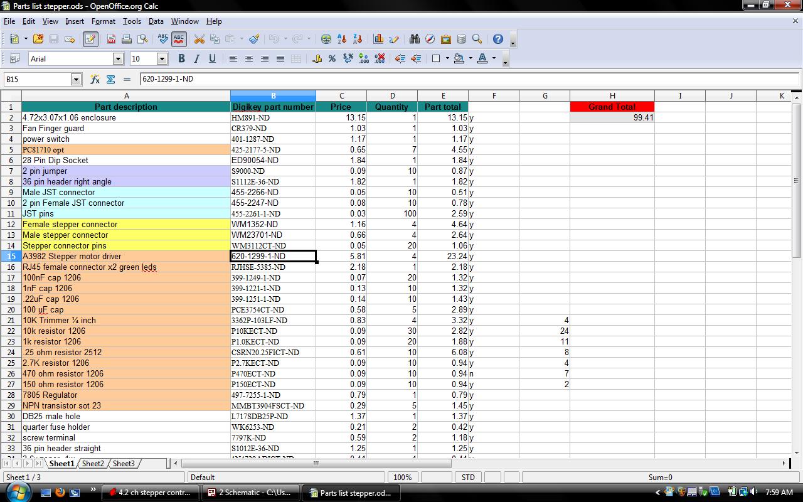This screenshot has width=803, height=502.
Task: Open OpenOffice Help icon
Action: 498,39
